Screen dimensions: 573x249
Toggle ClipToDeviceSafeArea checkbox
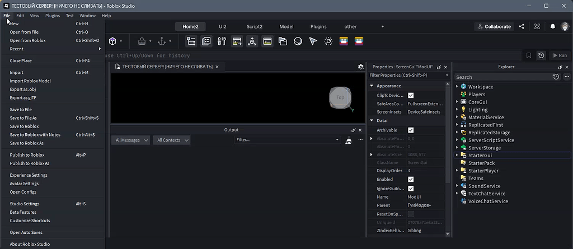[x=411, y=96]
